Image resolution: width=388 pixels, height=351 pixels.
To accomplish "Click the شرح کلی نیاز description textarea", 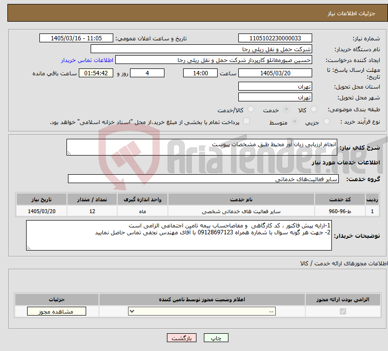I will (x=202, y=147).
